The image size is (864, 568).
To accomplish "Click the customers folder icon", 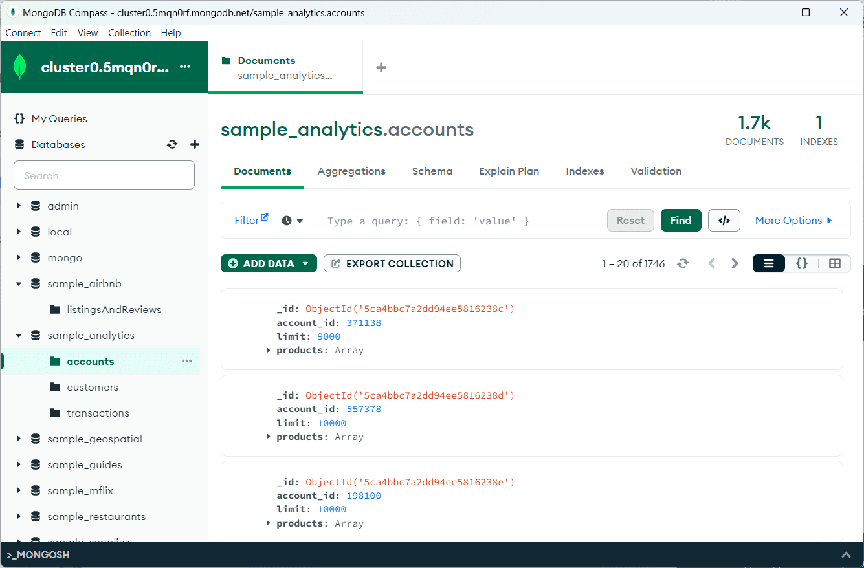I will pos(55,387).
